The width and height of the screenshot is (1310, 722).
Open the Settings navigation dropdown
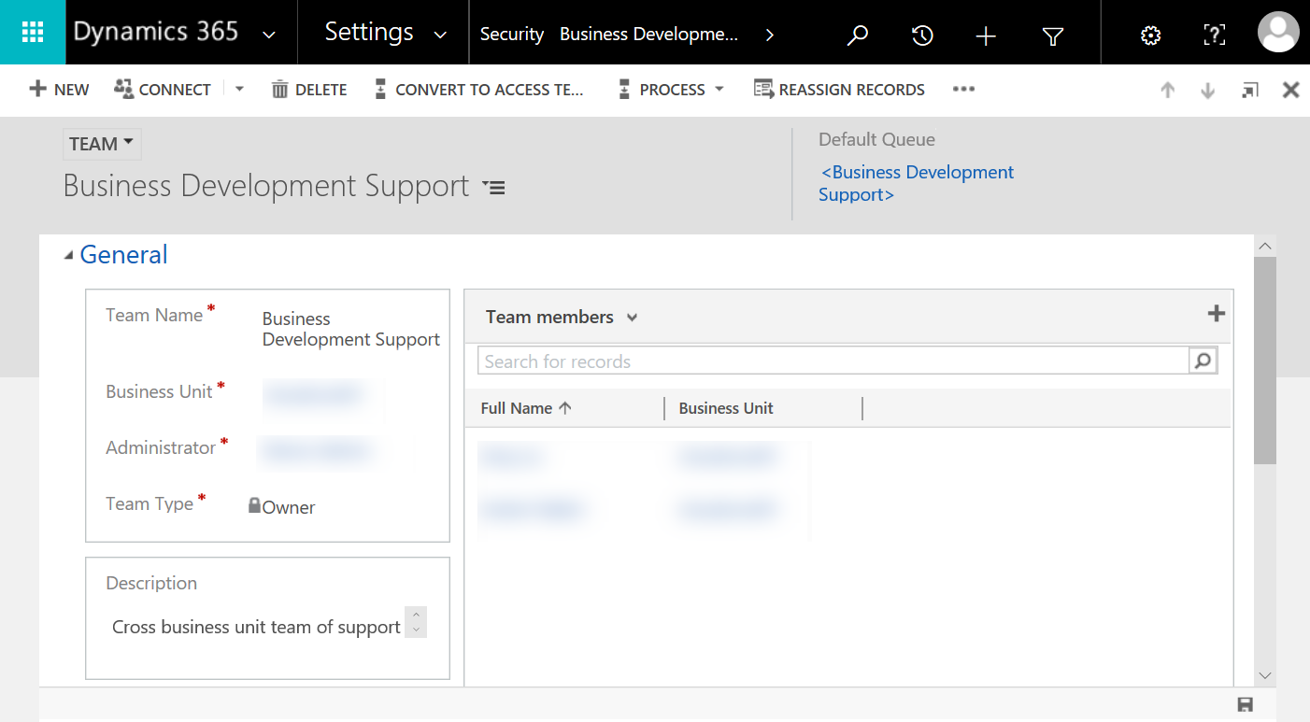click(440, 35)
